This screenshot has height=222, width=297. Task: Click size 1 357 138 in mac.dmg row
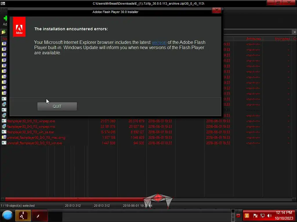[108, 137]
